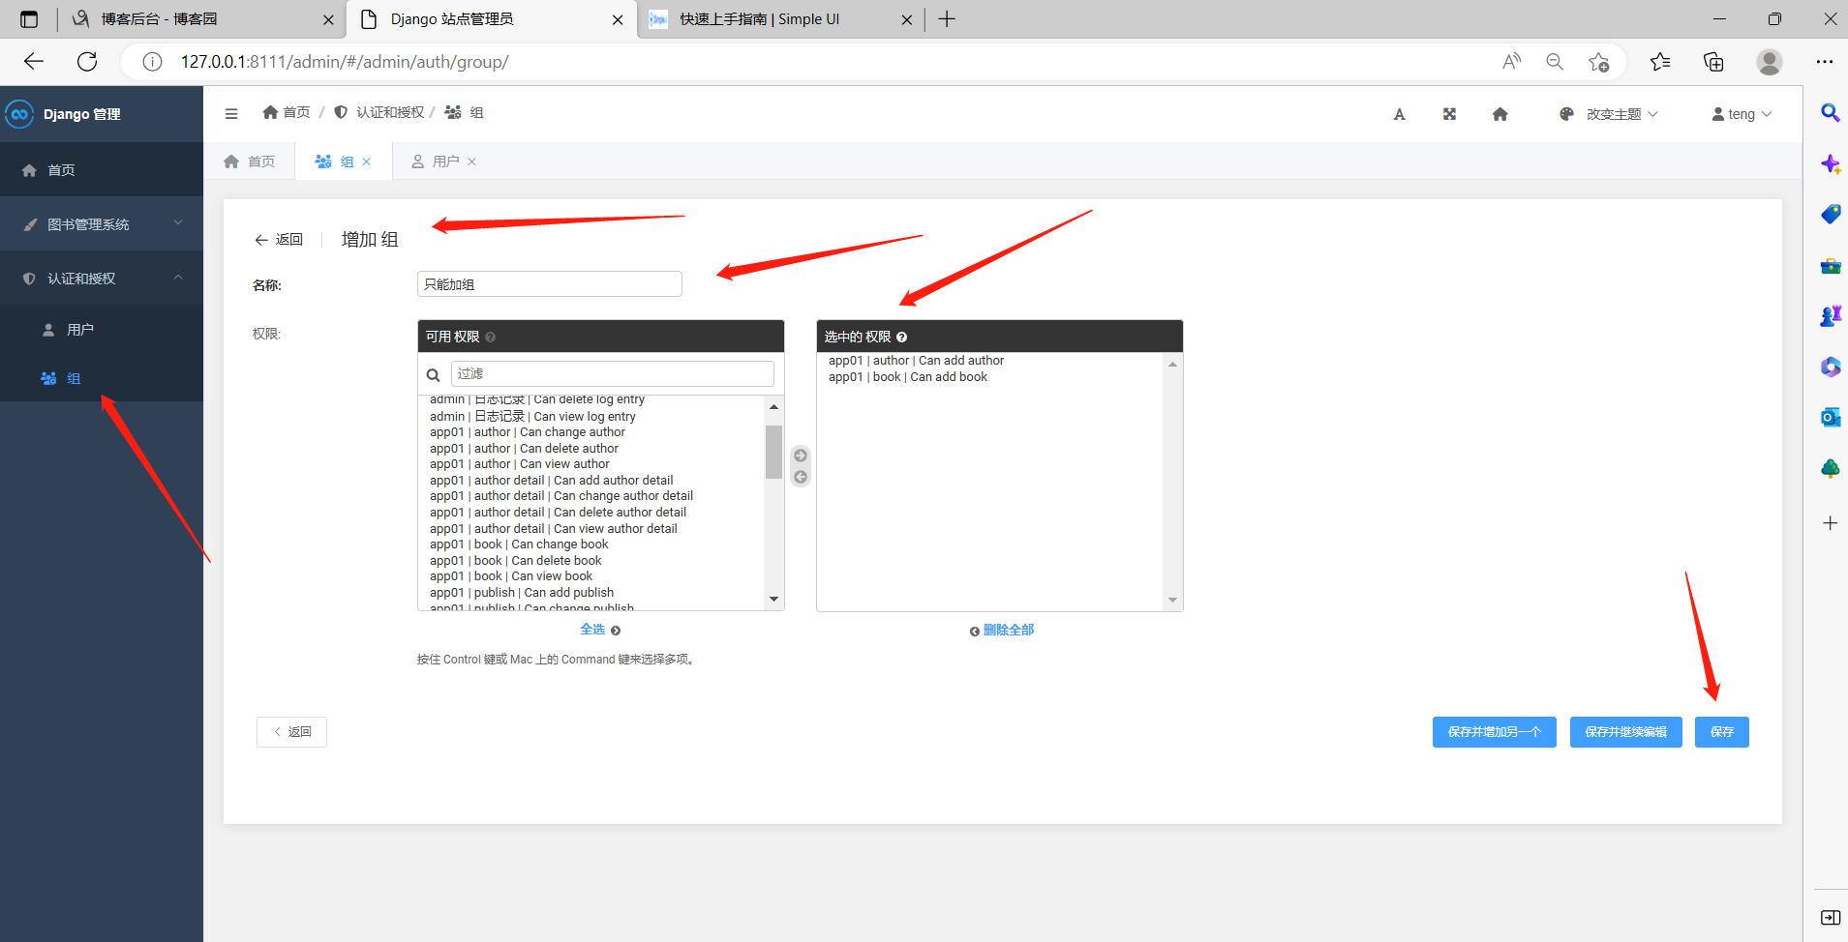The image size is (1848, 942).
Task: Click the 保存并增加另一个 button
Action: (1494, 732)
